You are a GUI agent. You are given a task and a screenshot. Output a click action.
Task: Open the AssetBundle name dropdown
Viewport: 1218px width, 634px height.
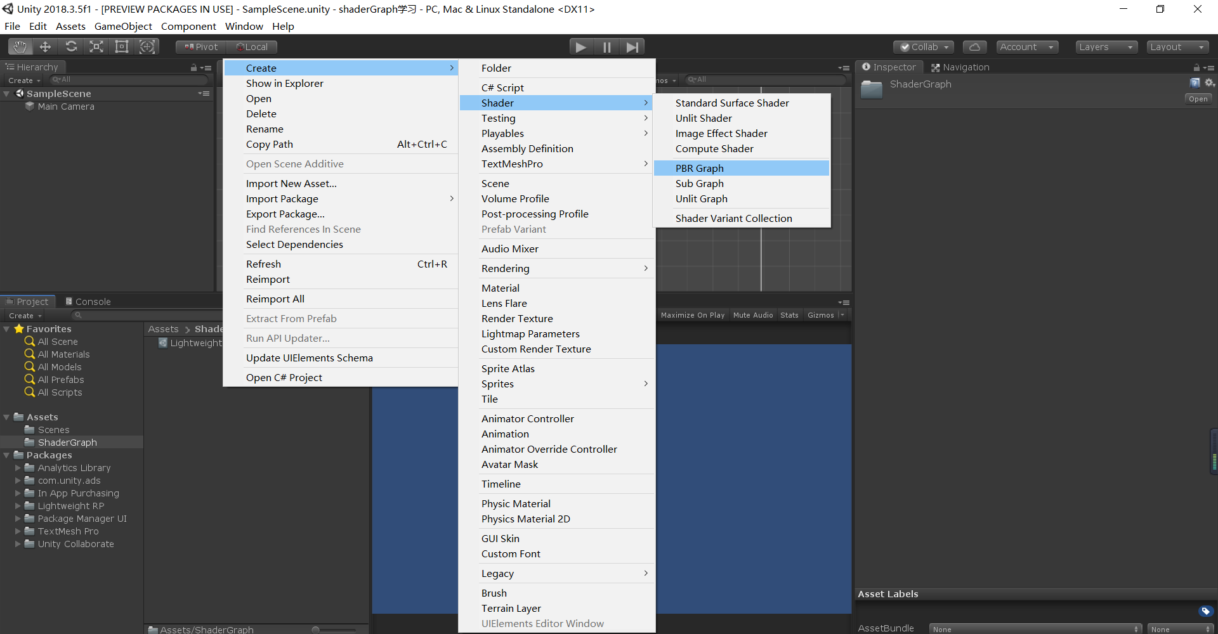(x=1035, y=629)
